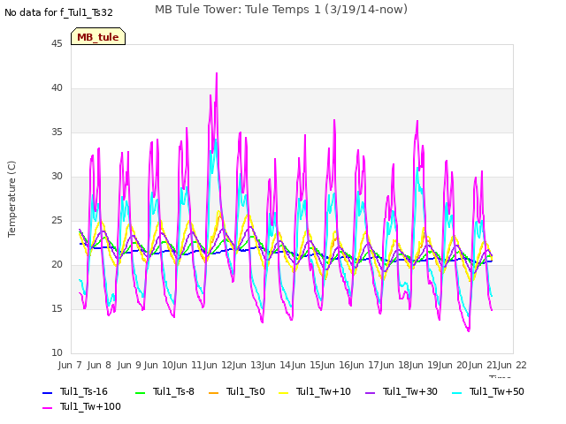The width and height of the screenshot is (566, 424).
Task: Toggle Tul1_Tw+50 legend entry
Action: [488, 392]
